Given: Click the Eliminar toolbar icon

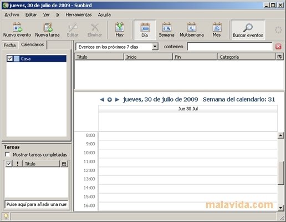Looking at the screenshot, I should pyautogui.click(x=95, y=30).
